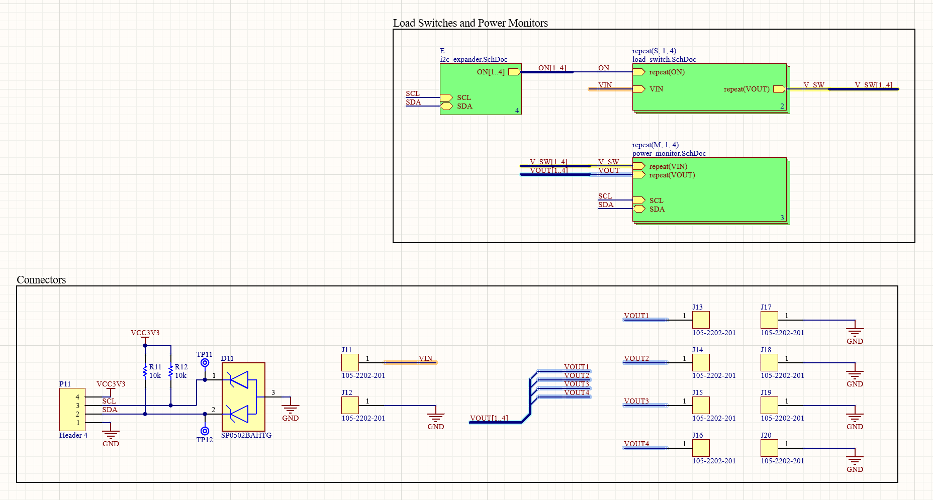Click the VIN sheet entry on load_switch

639,89
